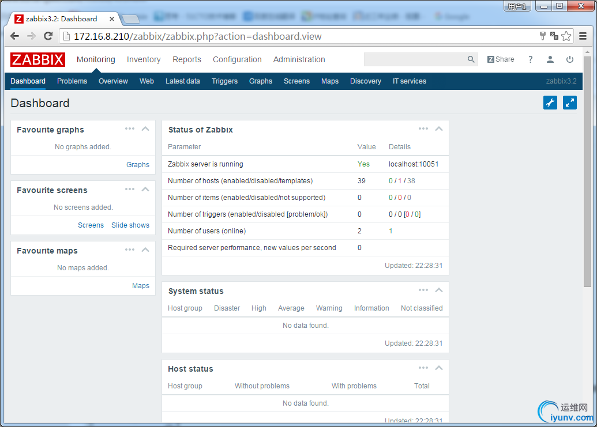Collapse the System status widget
Viewport: 597px width, 427px height.
pos(438,290)
